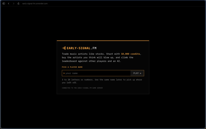Select the early-signal-fm.onrender.com address bar
Viewport: 206px width, 129px height.
click(35, 4)
